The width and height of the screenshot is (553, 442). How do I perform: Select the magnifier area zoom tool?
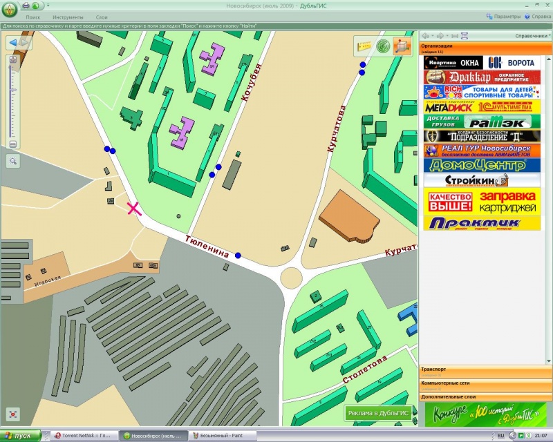[13, 161]
